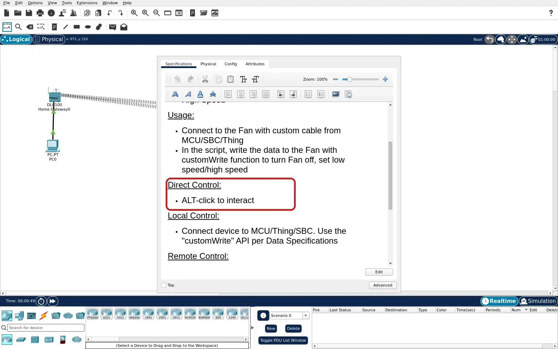Viewport: 558px width, 349px height.
Task: Click the Advanced button
Action: [383, 285]
